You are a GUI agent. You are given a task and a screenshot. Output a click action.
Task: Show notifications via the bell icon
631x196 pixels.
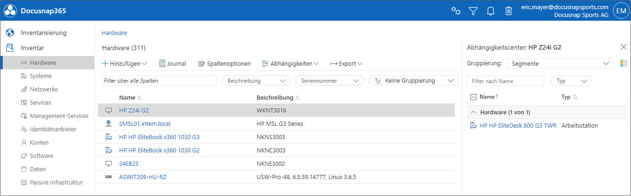click(x=491, y=11)
